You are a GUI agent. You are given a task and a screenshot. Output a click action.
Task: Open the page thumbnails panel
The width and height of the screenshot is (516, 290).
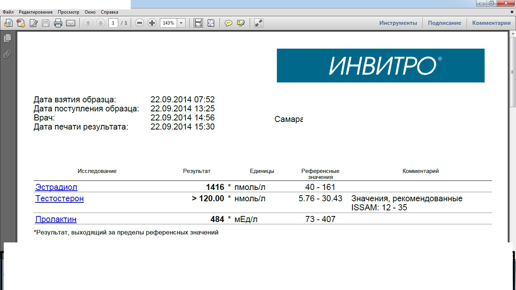coord(7,38)
